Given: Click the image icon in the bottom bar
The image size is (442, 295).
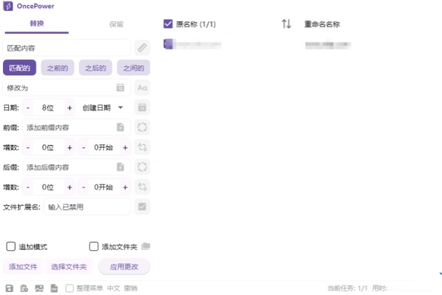Looking at the screenshot, I should pyautogui.click(x=39, y=288).
